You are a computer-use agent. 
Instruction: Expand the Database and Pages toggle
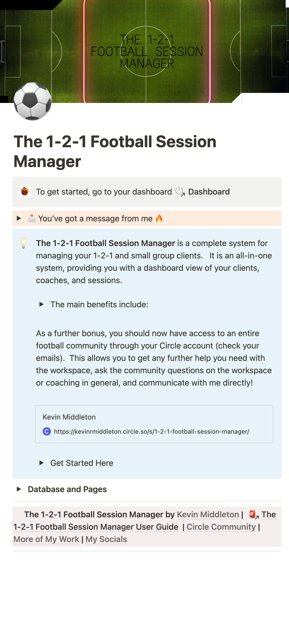[19, 489]
